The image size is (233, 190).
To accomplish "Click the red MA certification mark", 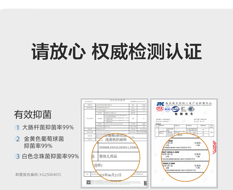I will pyautogui.click(x=160, y=109).
